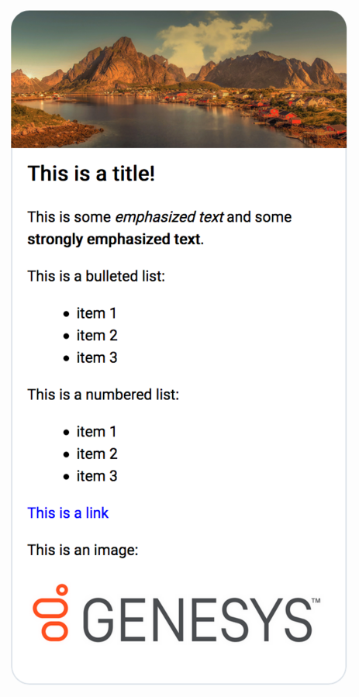Click the italic 'emphasized text' words
The image size is (359, 697).
click(170, 217)
